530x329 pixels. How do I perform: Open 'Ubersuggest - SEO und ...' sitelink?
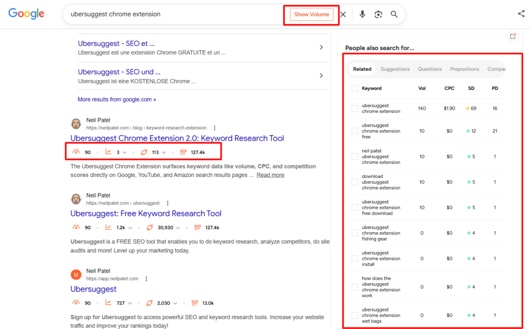click(119, 72)
